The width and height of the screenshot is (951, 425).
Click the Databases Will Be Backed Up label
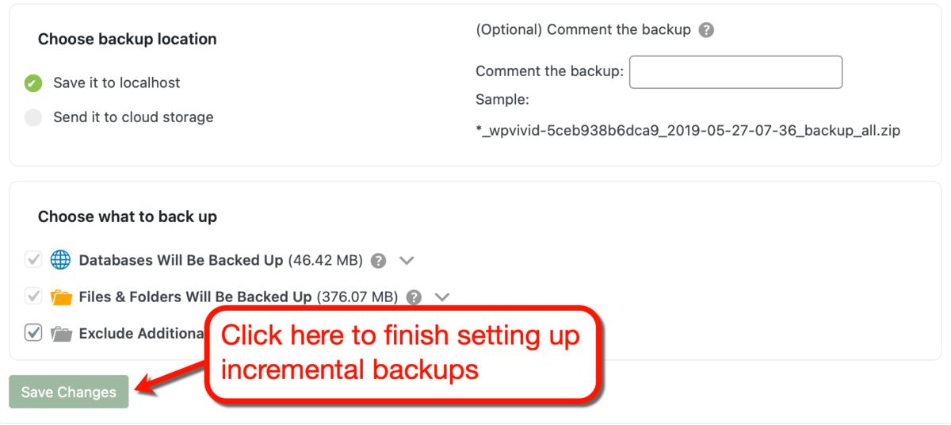coord(181,260)
